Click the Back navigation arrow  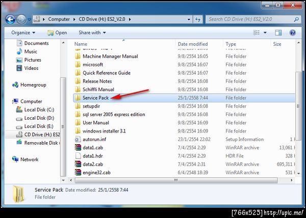pyautogui.click(x=10, y=19)
